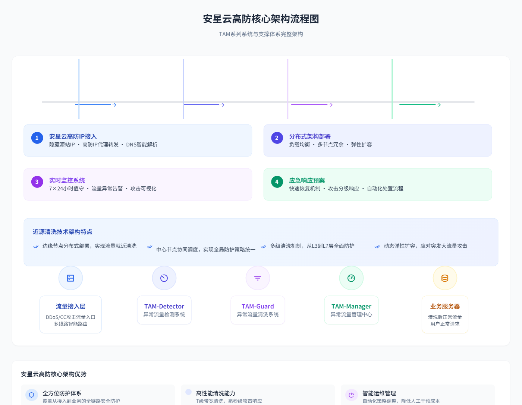Click the gauge icon above TAM-Detector
Viewport: 522px width, 405px height.
164,278
